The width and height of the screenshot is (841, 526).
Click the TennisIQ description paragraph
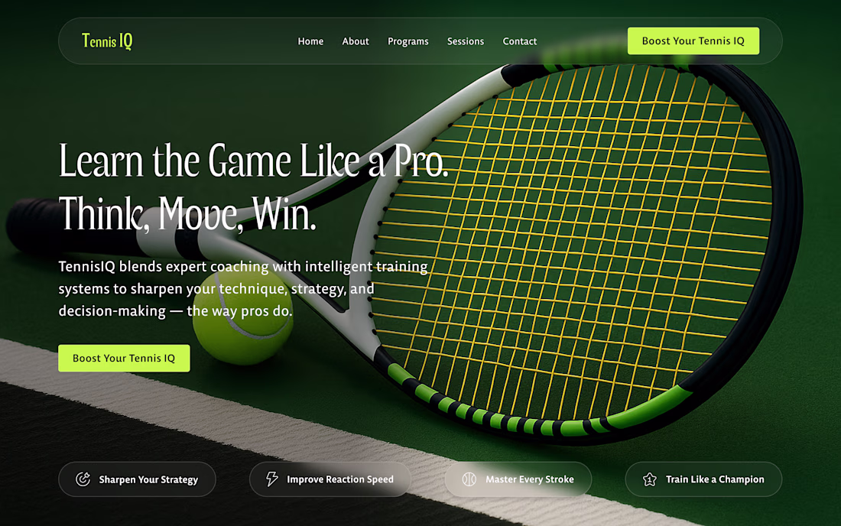(243, 288)
